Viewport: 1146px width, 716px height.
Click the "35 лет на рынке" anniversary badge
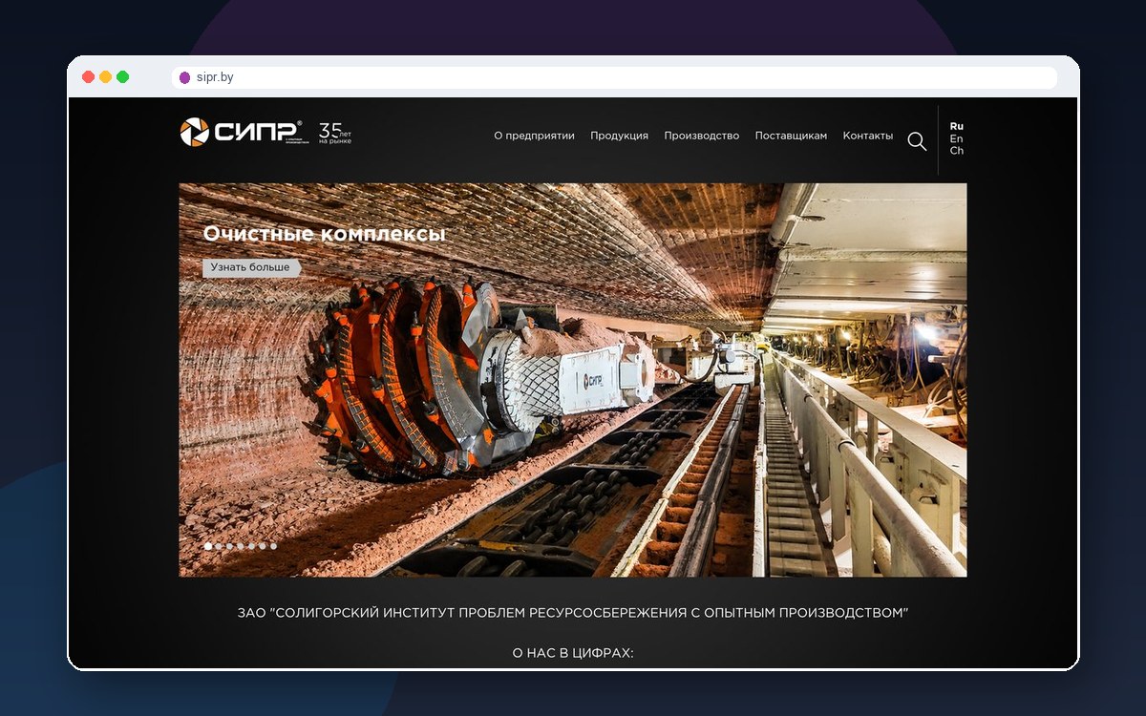click(x=335, y=133)
